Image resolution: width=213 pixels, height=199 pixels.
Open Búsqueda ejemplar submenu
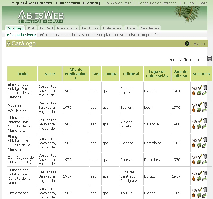[94, 35]
